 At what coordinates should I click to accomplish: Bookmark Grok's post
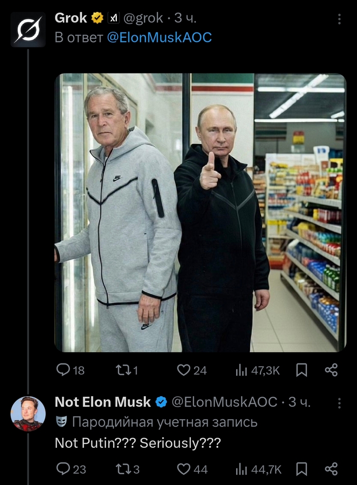tap(302, 370)
